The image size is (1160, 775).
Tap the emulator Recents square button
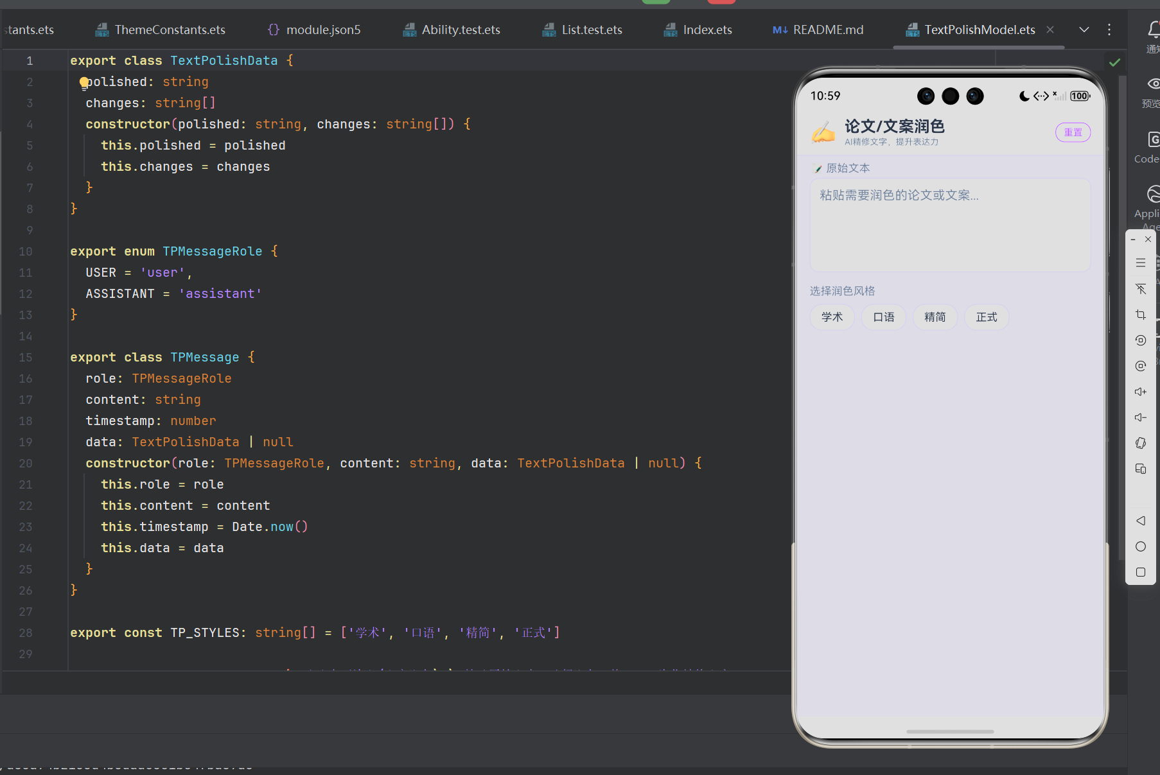(x=1141, y=572)
